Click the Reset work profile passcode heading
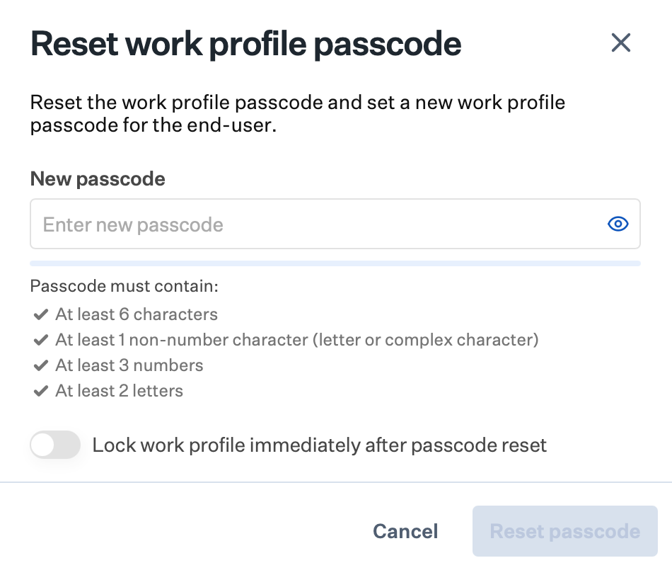Image resolution: width=672 pixels, height=575 pixels. point(245,44)
